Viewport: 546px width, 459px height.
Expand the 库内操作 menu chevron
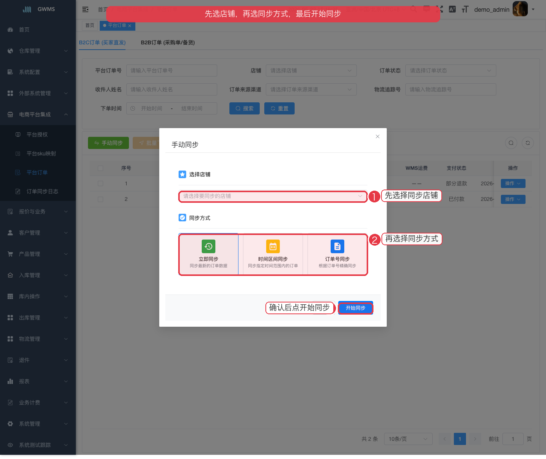tap(66, 296)
